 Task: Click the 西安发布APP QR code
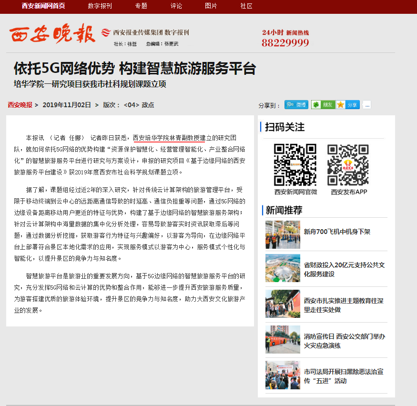click(x=348, y=165)
